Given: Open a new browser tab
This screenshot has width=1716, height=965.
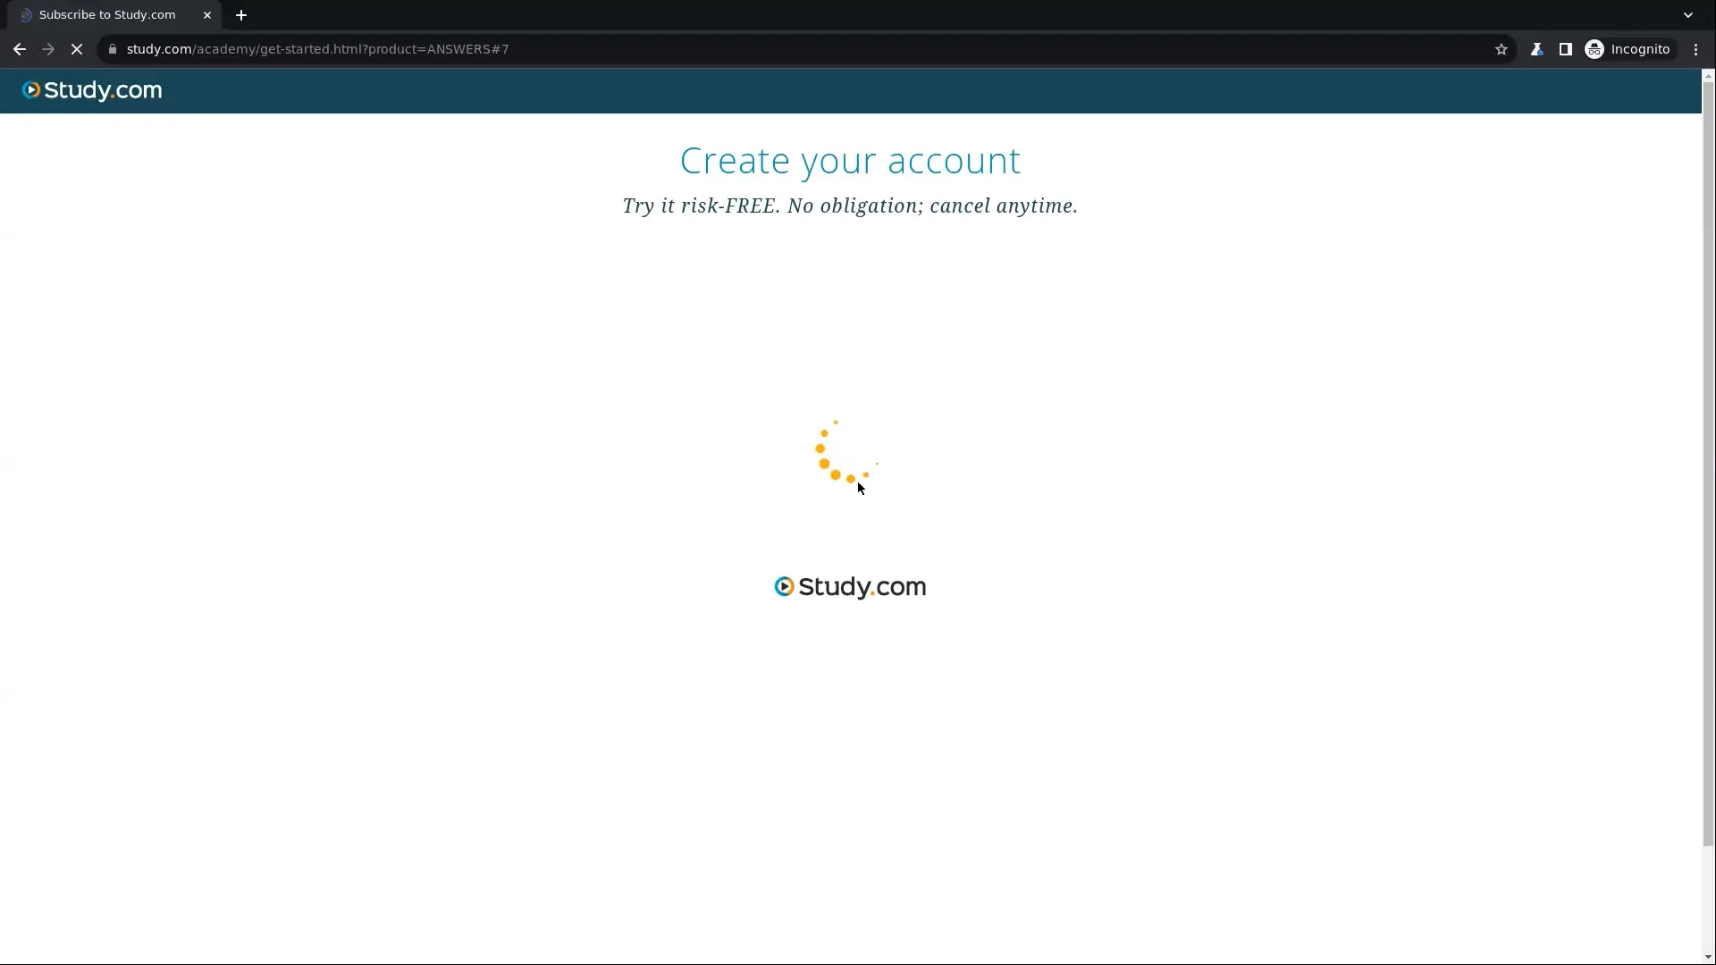Looking at the screenshot, I should [x=241, y=15].
